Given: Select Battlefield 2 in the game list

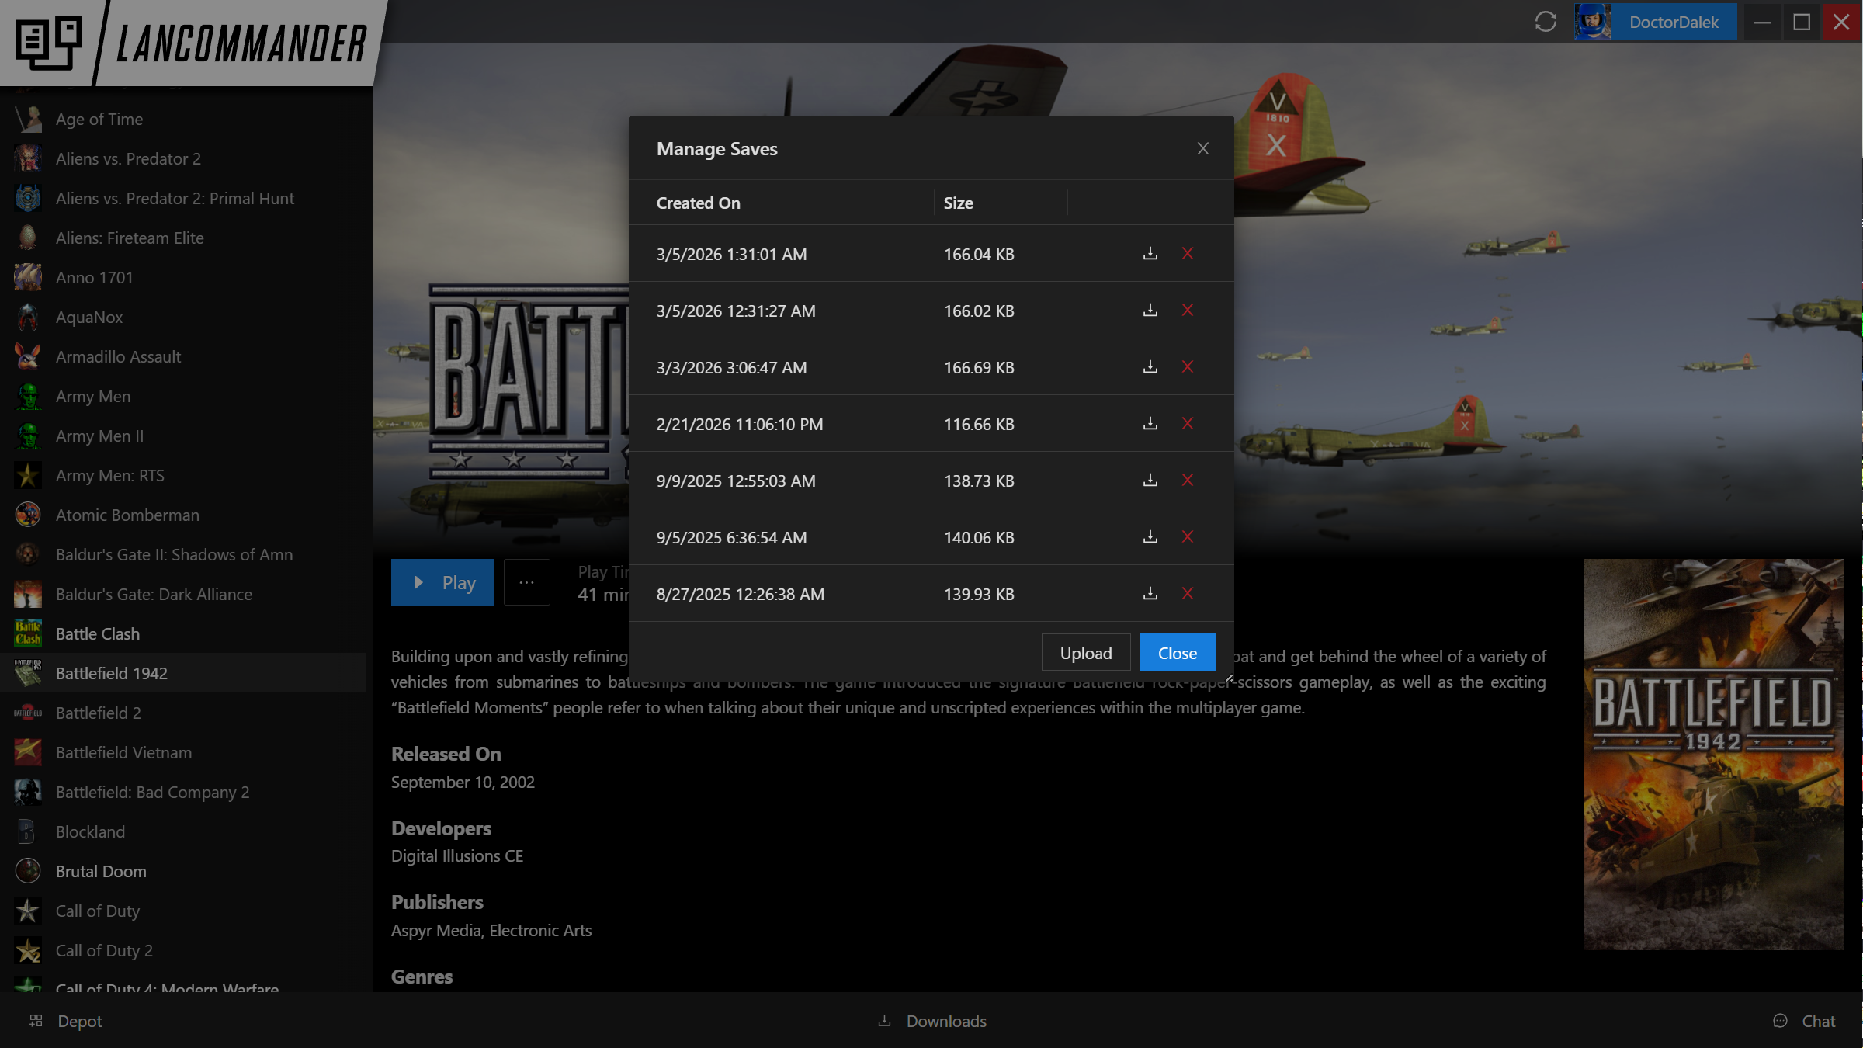Looking at the screenshot, I should [x=99, y=713].
